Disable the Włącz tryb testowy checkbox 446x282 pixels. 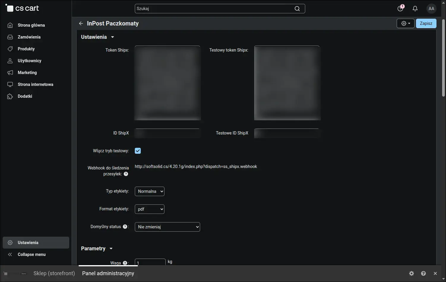[x=138, y=151]
